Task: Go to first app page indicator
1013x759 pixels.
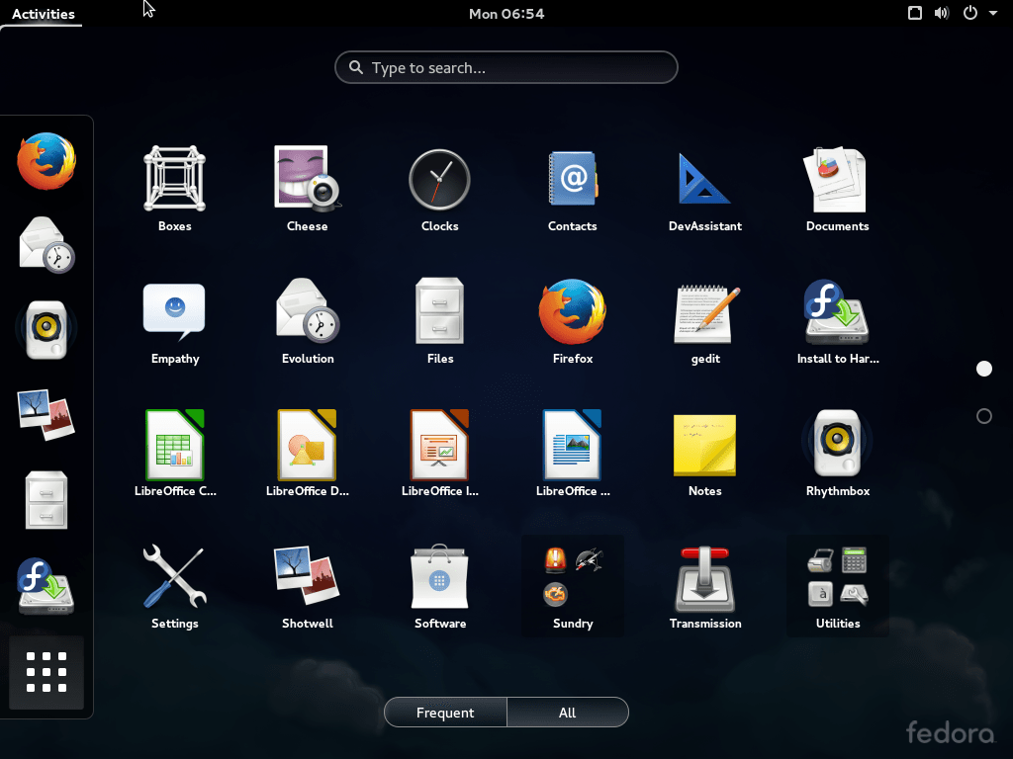Action: click(x=984, y=369)
